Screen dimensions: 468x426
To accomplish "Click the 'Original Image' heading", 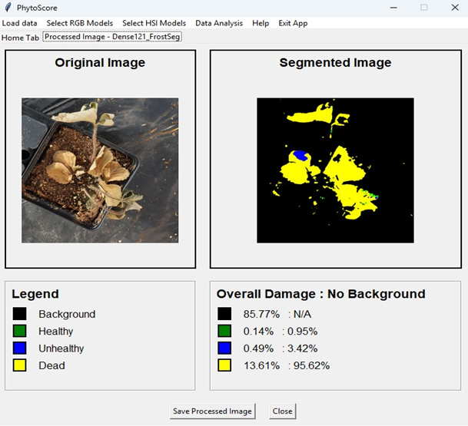I will tap(100, 63).
